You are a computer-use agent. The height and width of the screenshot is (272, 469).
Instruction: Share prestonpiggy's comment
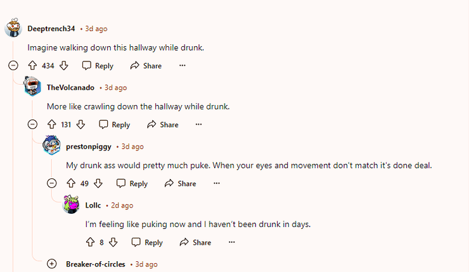tap(180, 183)
